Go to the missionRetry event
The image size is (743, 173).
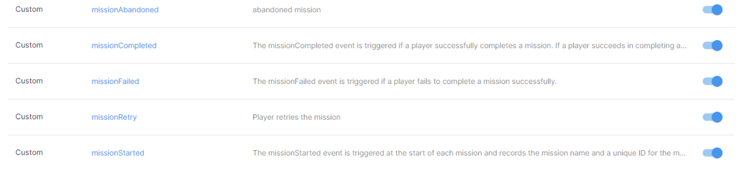pyautogui.click(x=114, y=117)
